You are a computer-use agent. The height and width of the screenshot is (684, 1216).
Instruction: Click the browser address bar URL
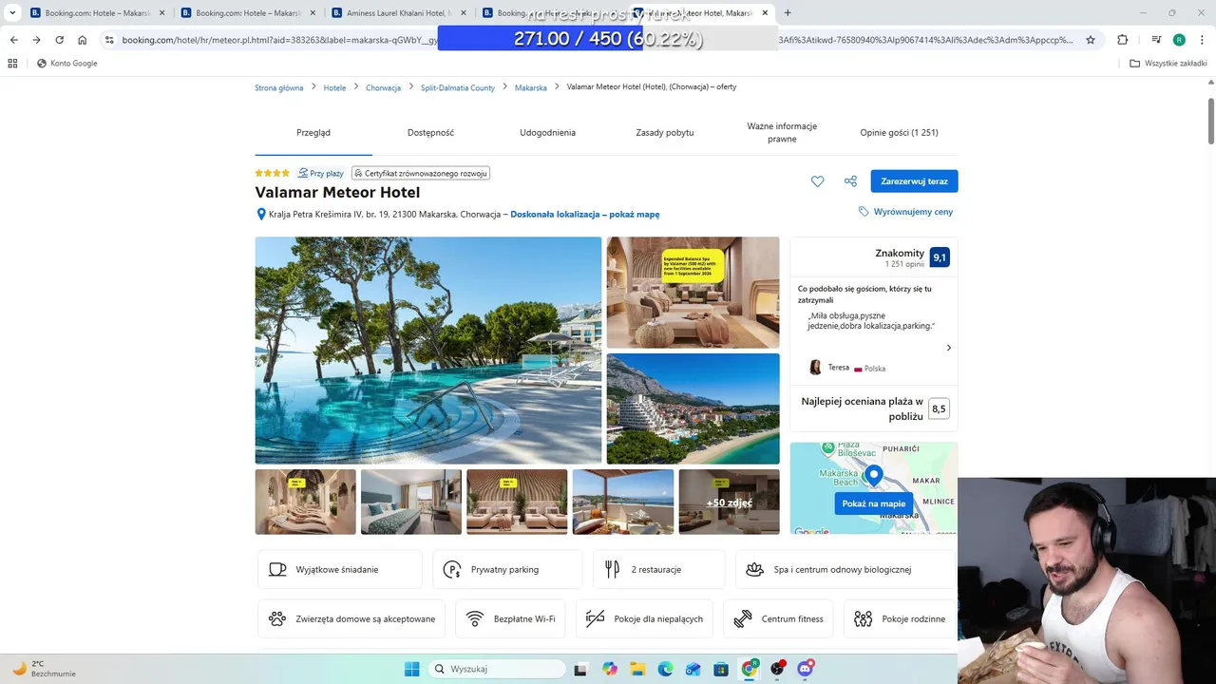point(598,40)
